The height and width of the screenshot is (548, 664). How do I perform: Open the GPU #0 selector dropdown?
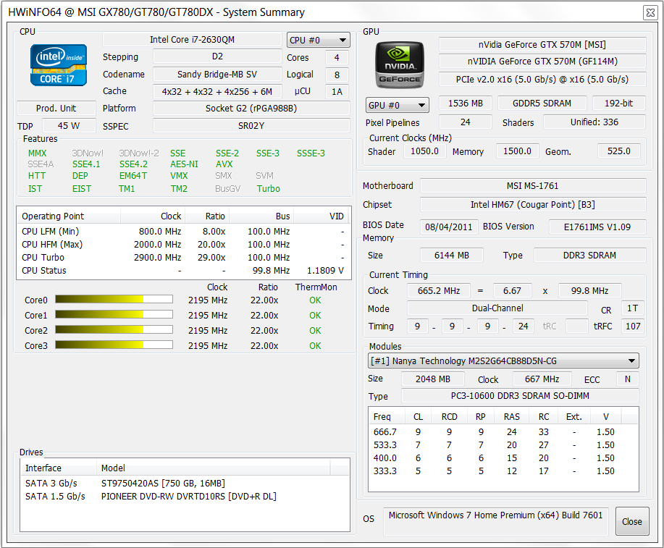coord(398,105)
